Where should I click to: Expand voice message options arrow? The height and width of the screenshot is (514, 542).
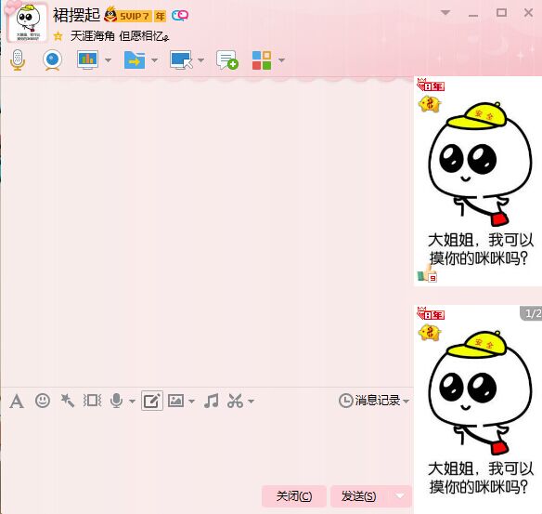(x=132, y=402)
